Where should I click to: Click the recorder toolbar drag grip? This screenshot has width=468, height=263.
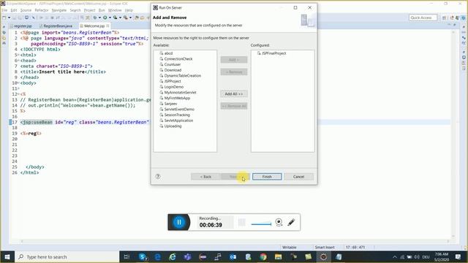point(242,222)
